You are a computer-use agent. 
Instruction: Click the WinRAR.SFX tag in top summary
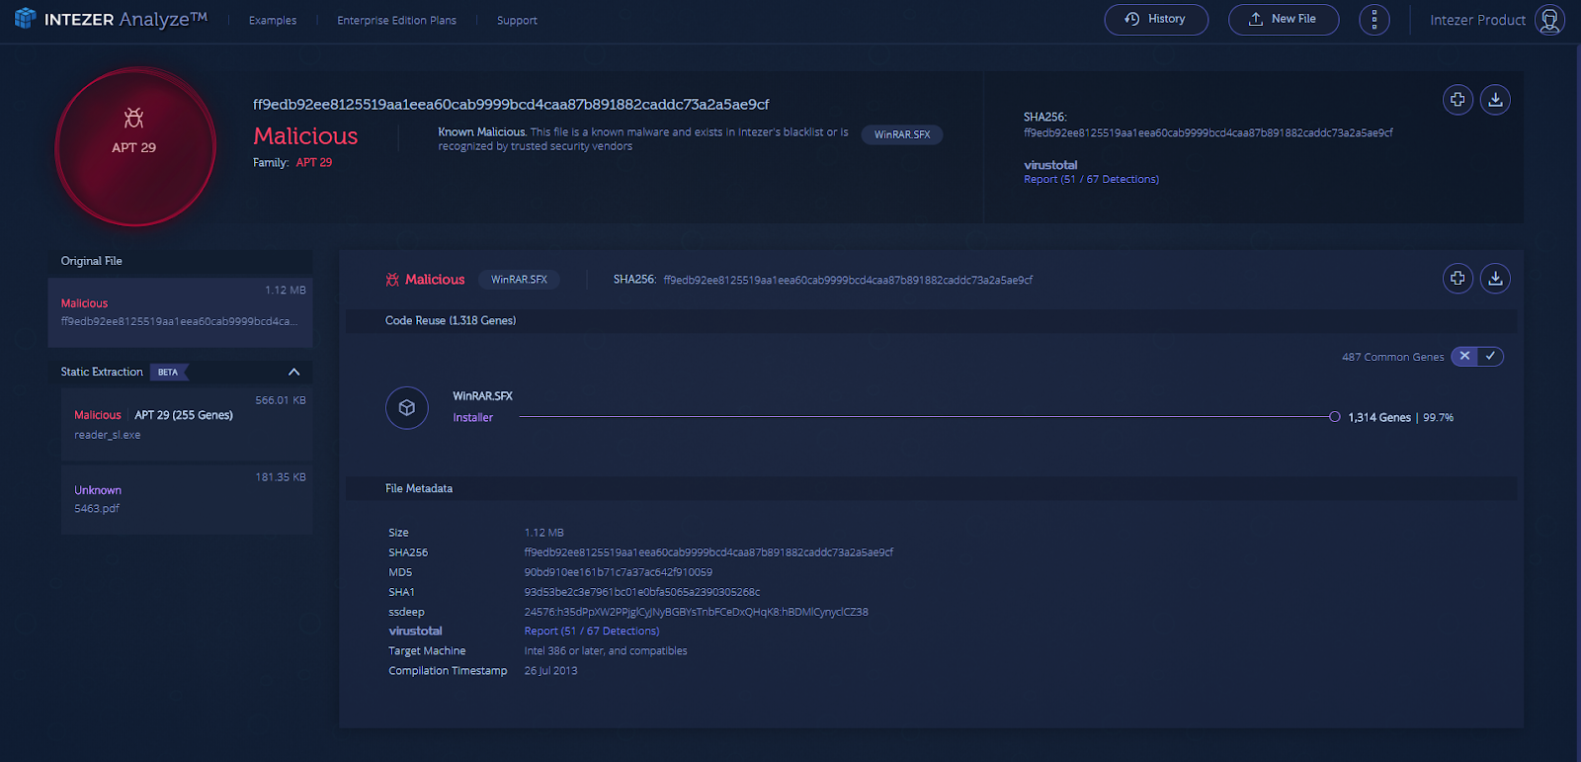[902, 134]
